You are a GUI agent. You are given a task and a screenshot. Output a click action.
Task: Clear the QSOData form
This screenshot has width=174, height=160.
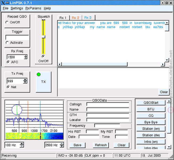pos(122,145)
